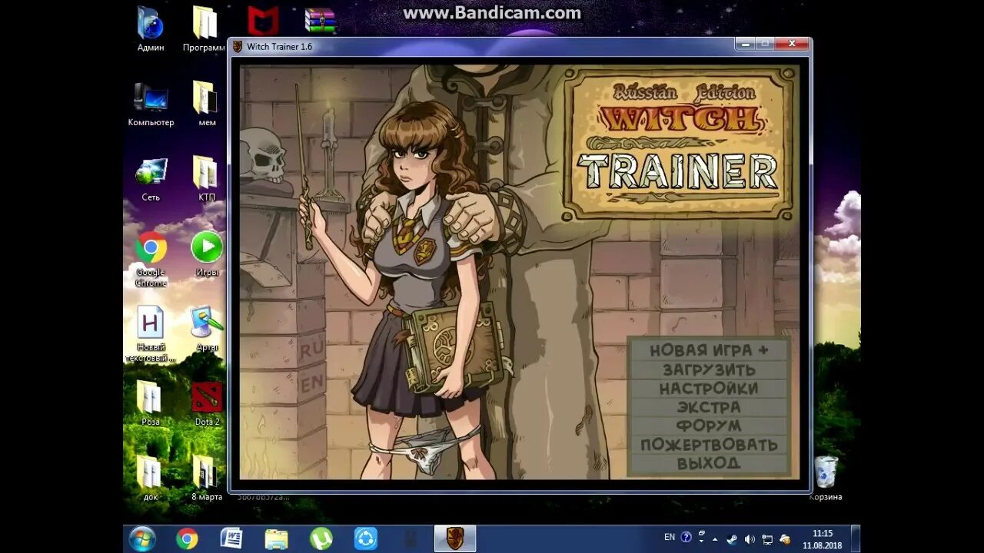Select the Админ desktop icon
Viewport: 984px width, 553px height.
pos(151,29)
